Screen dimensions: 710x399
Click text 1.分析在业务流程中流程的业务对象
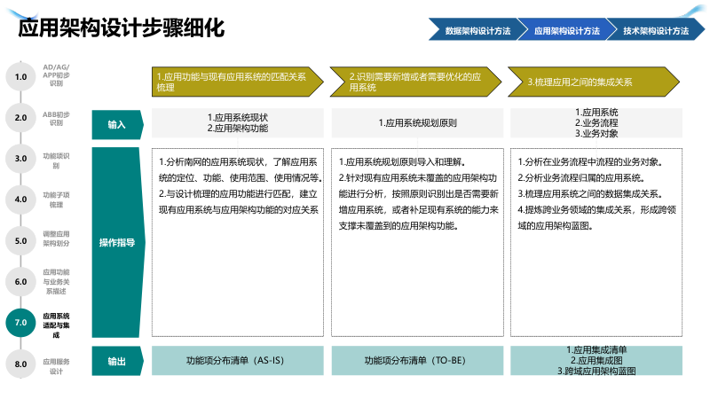click(590, 162)
